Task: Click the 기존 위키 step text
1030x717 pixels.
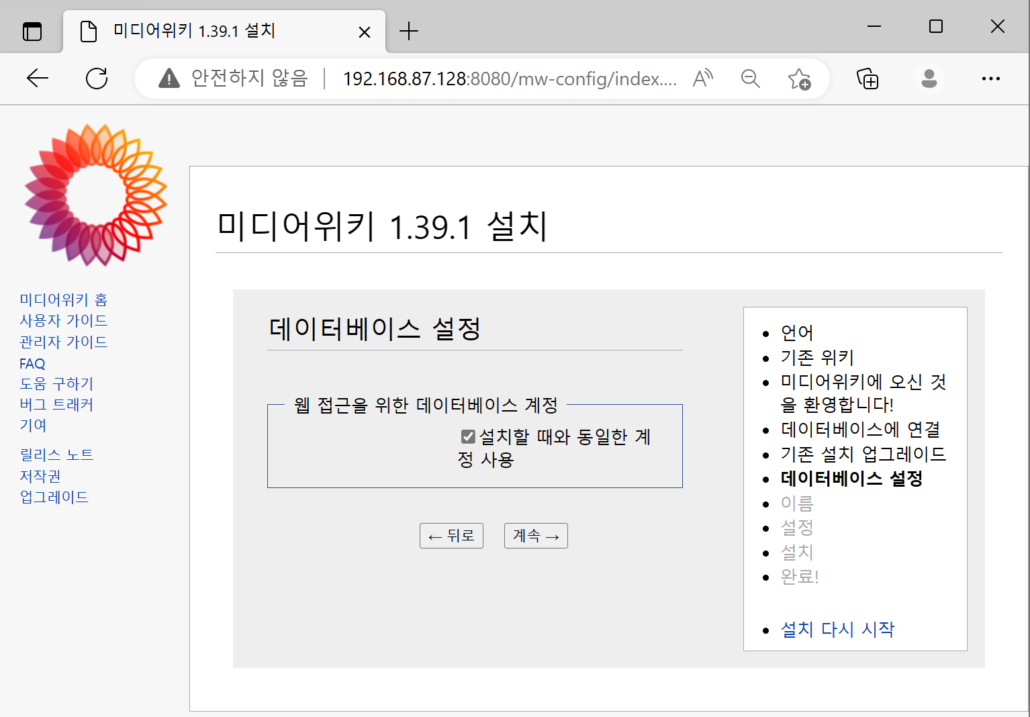Action: [x=817, y=357]
